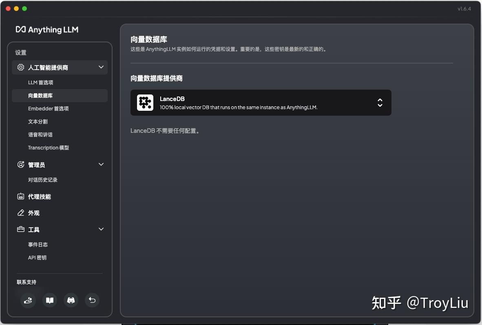Image resolution: width=482 pixels, height=325 pixels.
Task: Go to 文本分割 settings
Action: point(38,121)
